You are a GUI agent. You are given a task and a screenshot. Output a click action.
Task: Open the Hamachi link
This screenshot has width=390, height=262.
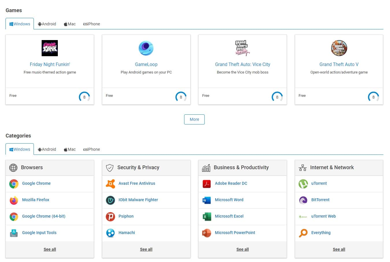coord(127,233)
